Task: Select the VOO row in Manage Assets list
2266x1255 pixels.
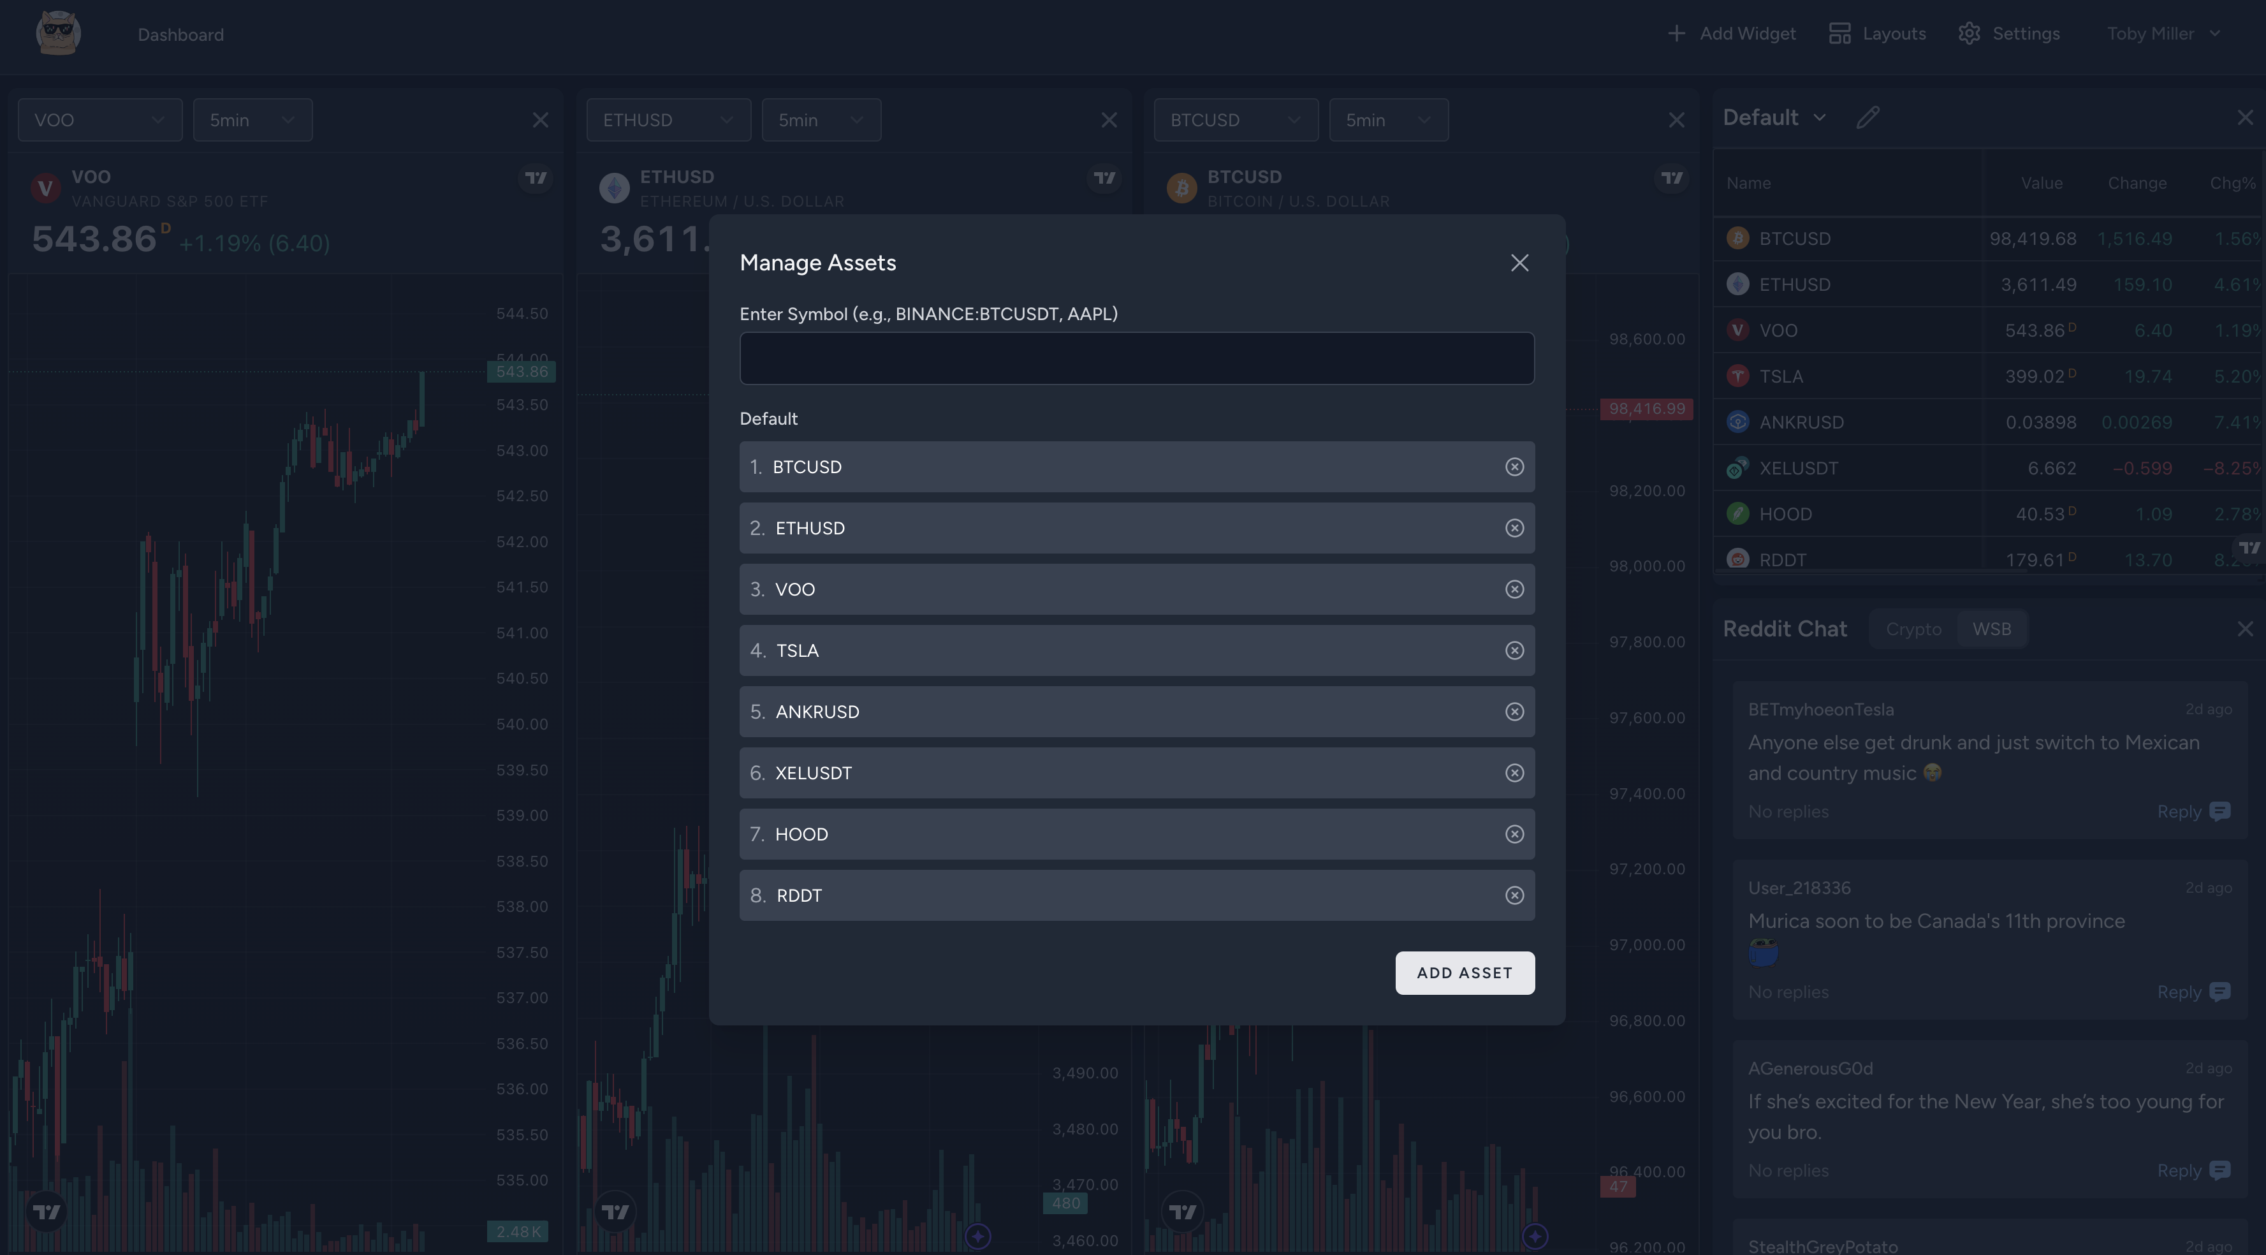Action: click(1137, 589)
